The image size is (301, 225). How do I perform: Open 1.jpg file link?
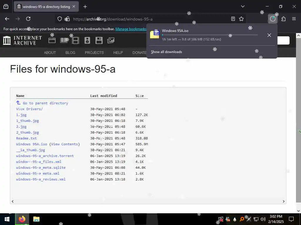(x=21, y=115)
